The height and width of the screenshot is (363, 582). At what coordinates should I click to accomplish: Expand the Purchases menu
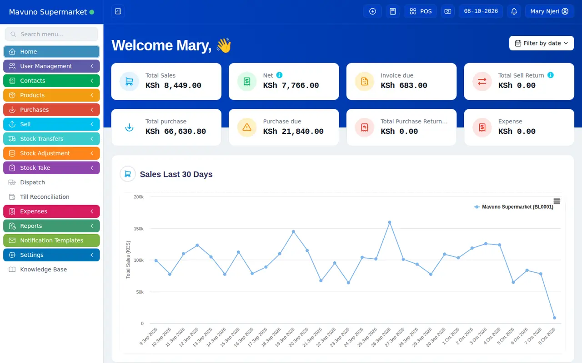51,110
